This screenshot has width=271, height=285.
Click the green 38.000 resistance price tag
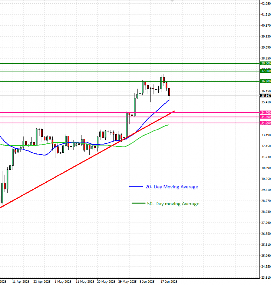coord(266,63)
